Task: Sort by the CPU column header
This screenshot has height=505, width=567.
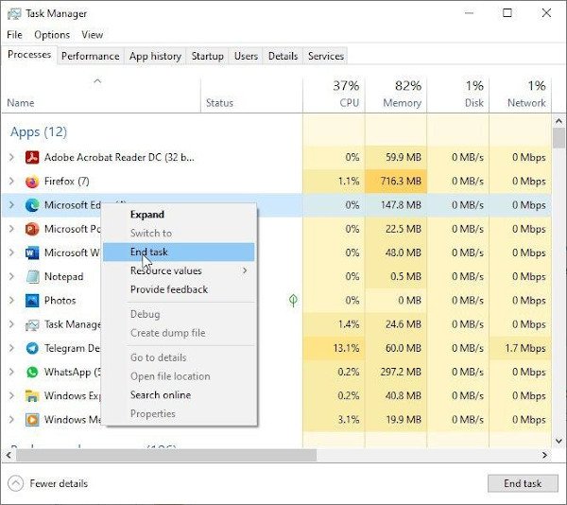Action: click(x=334, y=95)
